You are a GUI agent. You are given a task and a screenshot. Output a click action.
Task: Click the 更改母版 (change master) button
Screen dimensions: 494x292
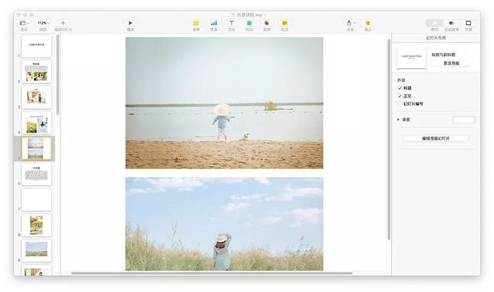point(451,63)
